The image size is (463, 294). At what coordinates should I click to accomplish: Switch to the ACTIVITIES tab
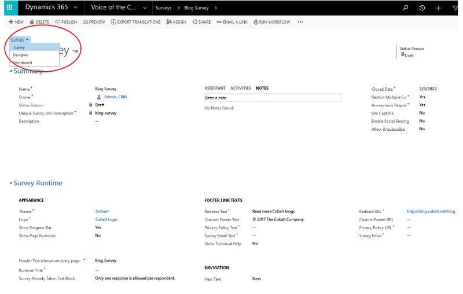point(241,88)
